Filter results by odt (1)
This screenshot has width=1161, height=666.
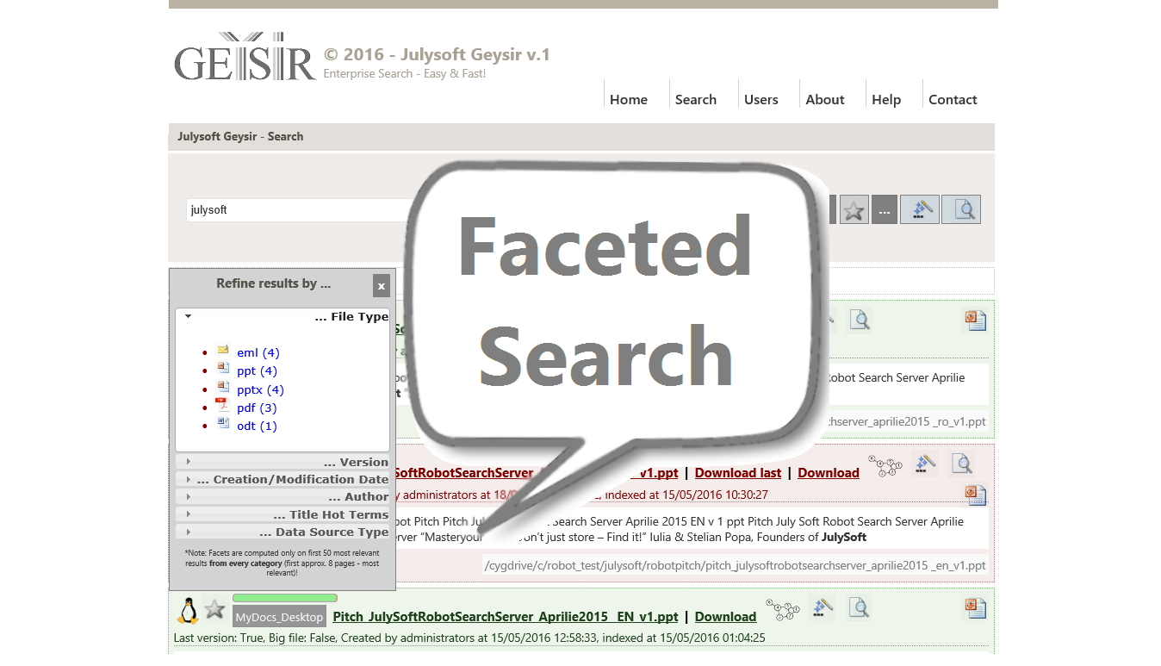point(257,426)
